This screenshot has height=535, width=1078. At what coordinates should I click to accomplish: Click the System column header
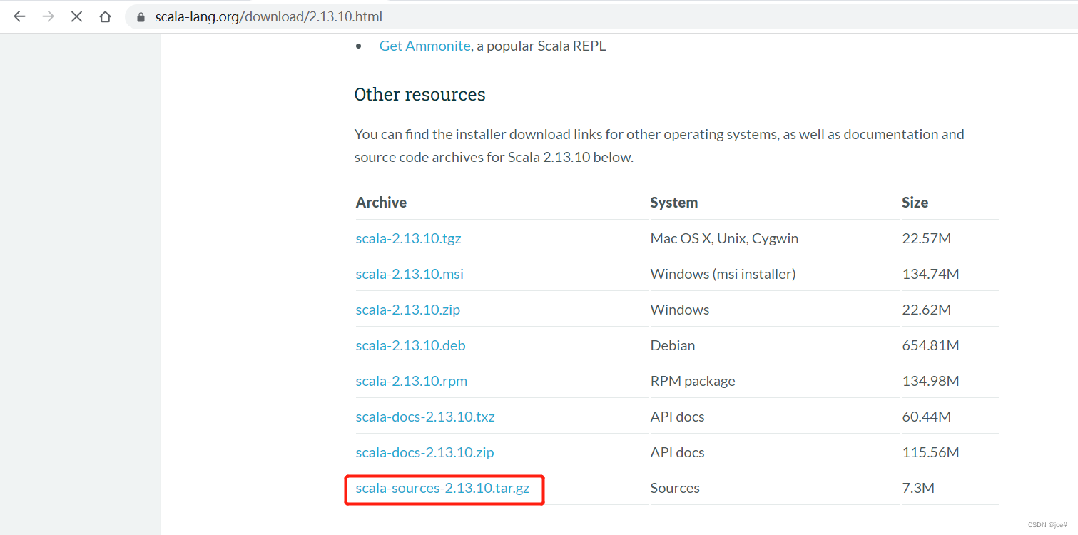[674, 203]
